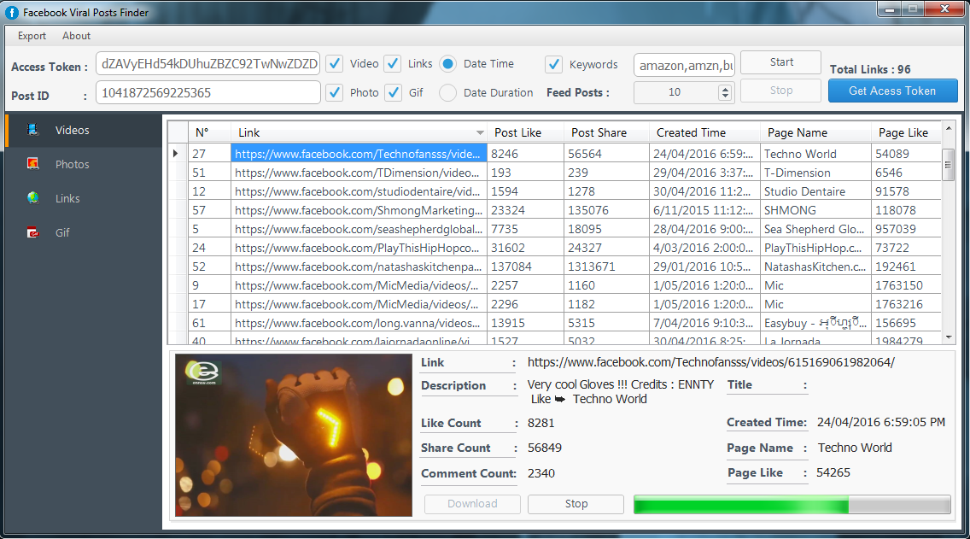Click table scroll down arrow

pos(949,337)
